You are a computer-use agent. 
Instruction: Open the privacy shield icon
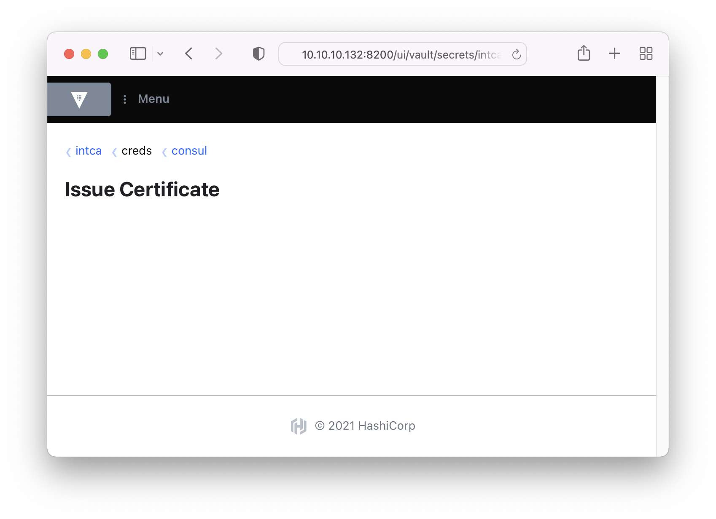point(258,54)
